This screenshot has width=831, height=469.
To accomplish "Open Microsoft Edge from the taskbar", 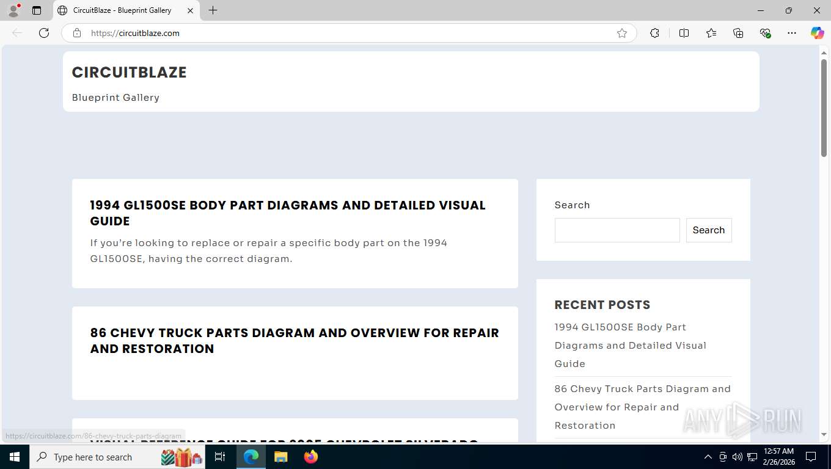I will coord(251,457).
